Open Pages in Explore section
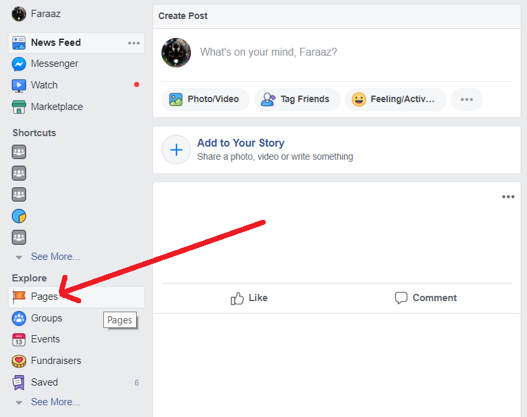This screenshot has width=527, height=417. point(76,297)
